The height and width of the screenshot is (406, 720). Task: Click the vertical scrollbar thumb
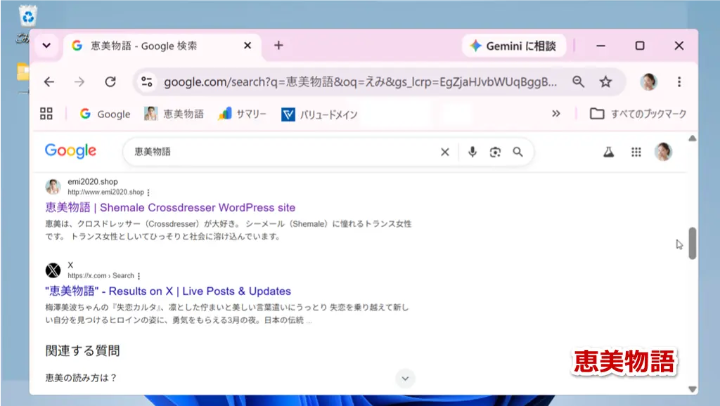point(693,243)
